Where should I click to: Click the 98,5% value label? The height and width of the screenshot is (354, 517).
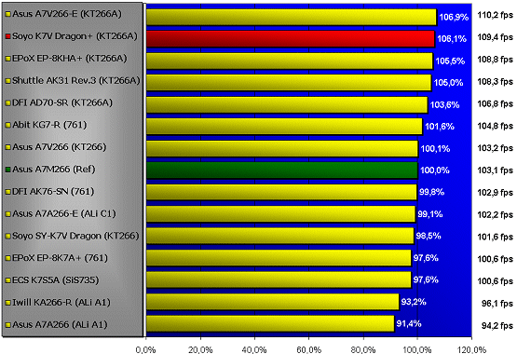point(429,236)
